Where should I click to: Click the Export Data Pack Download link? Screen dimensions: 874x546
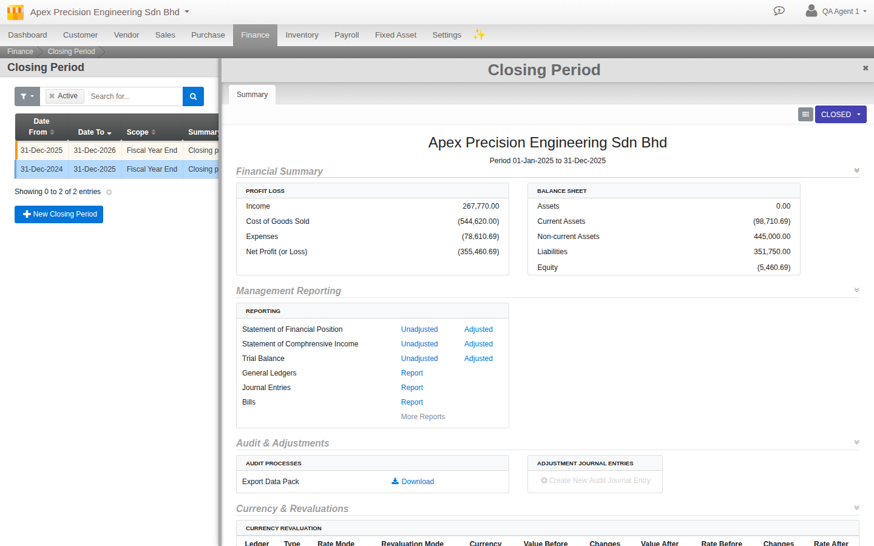[x=418, y=482]
